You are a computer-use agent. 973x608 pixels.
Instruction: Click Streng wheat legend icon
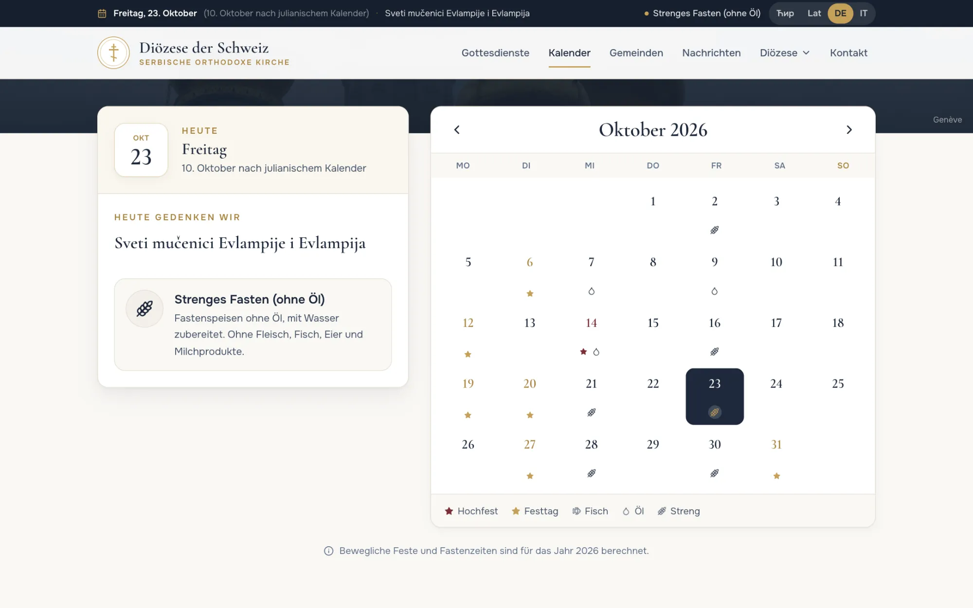click(x=662, y=511)
